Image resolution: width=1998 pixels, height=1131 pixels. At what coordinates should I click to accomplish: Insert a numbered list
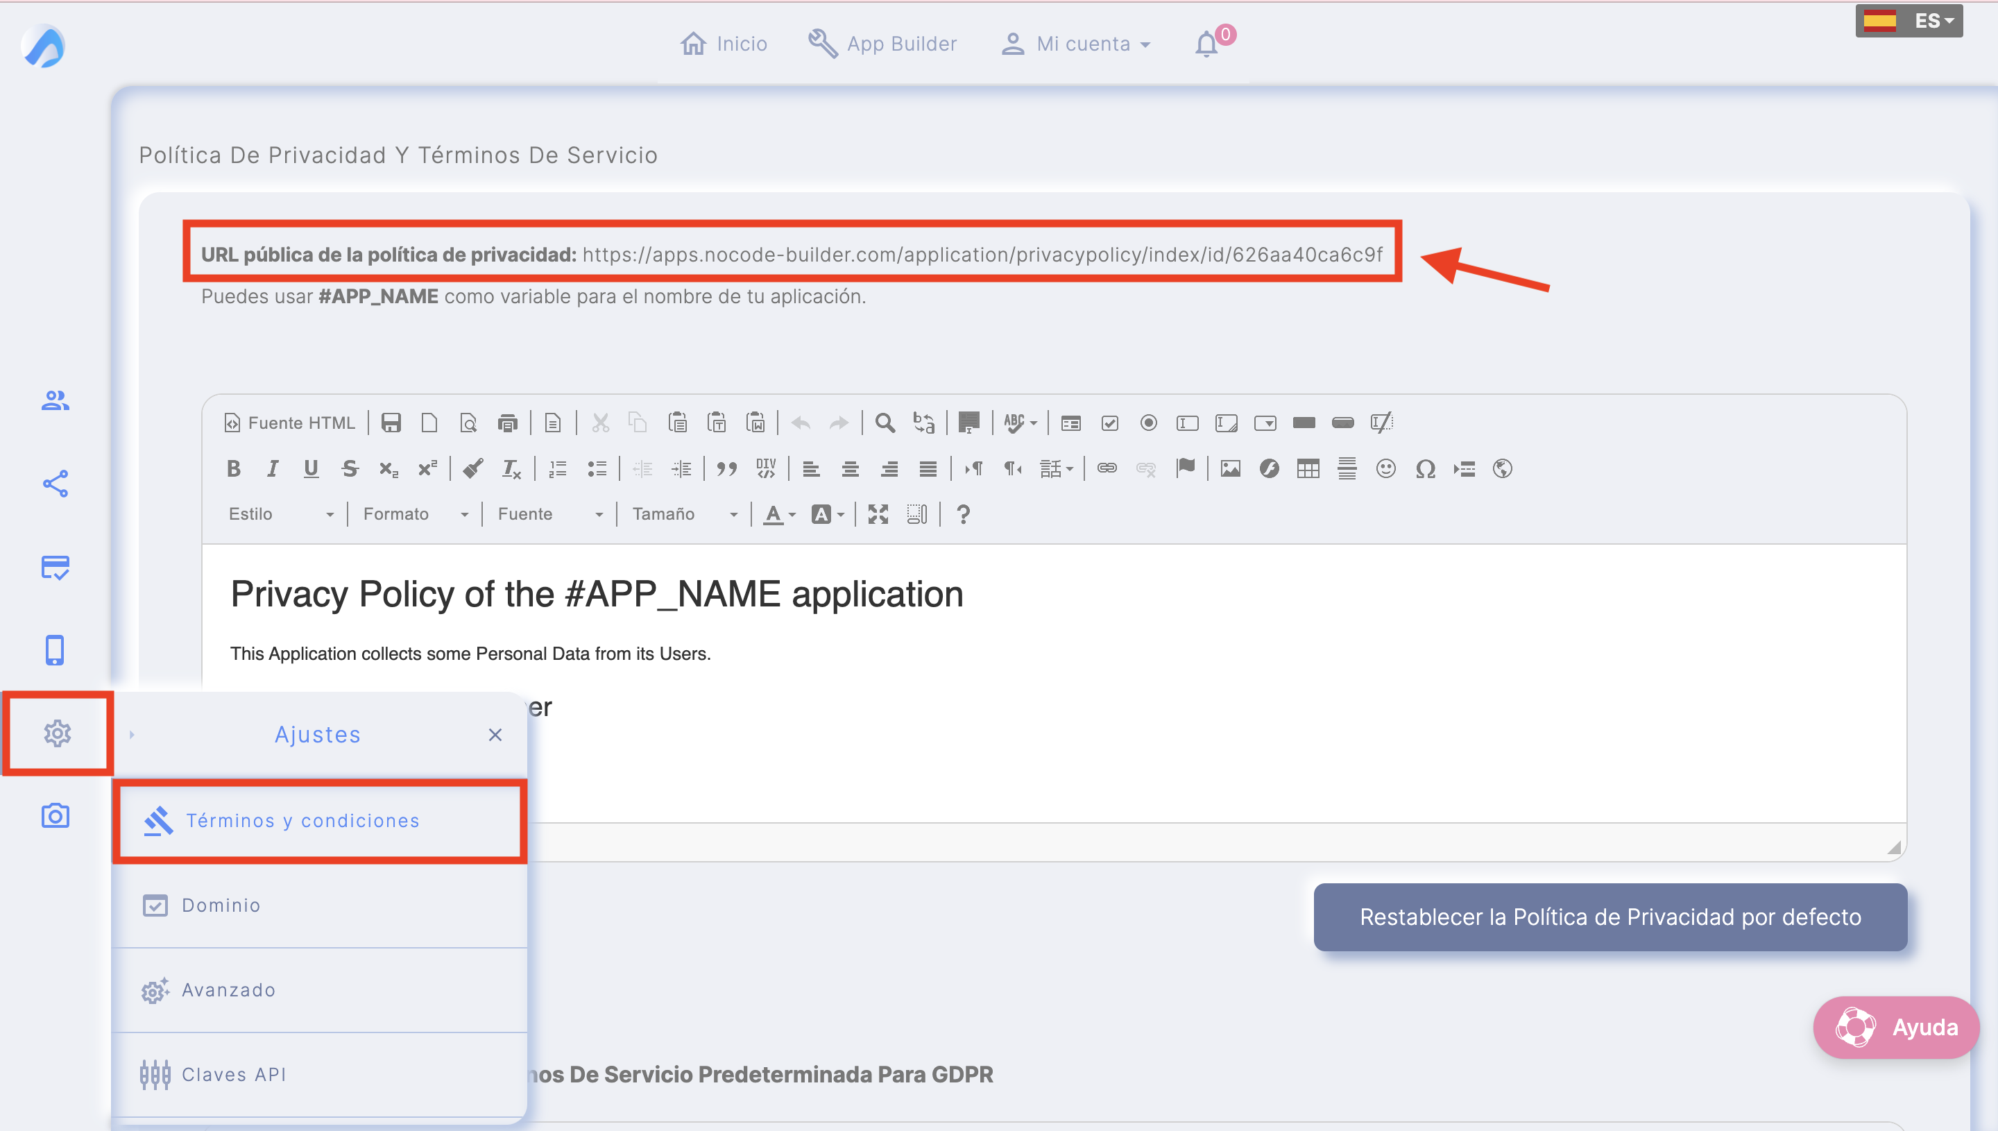[x=558, y=468]
